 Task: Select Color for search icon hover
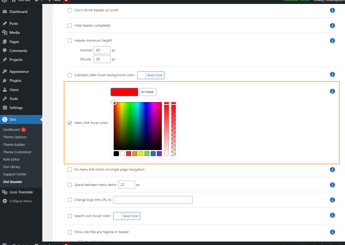(127, 216)
